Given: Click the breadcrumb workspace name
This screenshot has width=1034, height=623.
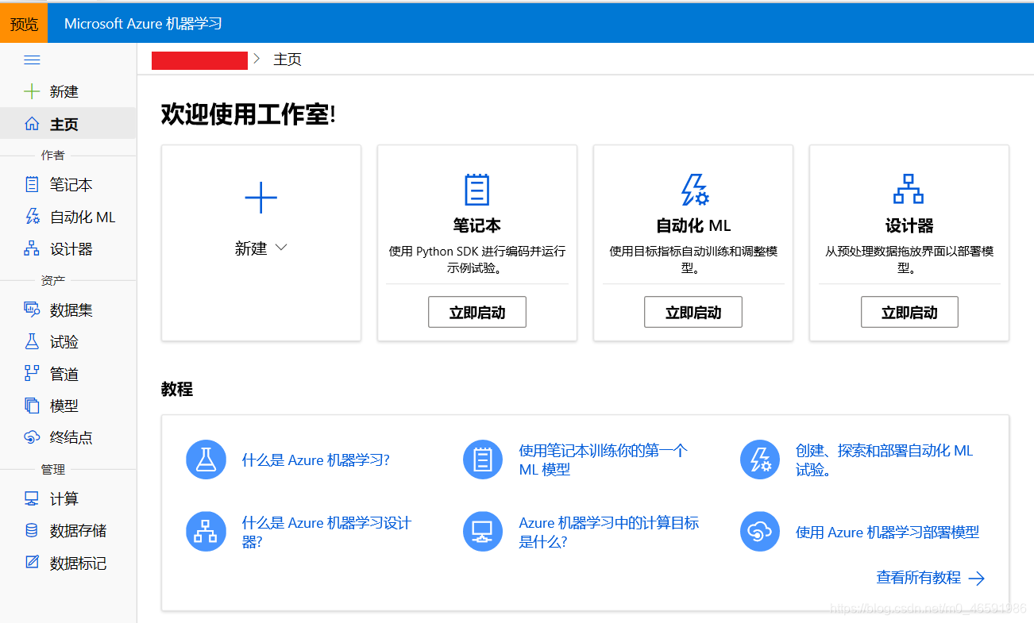Looking at the screenshot, I should [x=199, y=60].
